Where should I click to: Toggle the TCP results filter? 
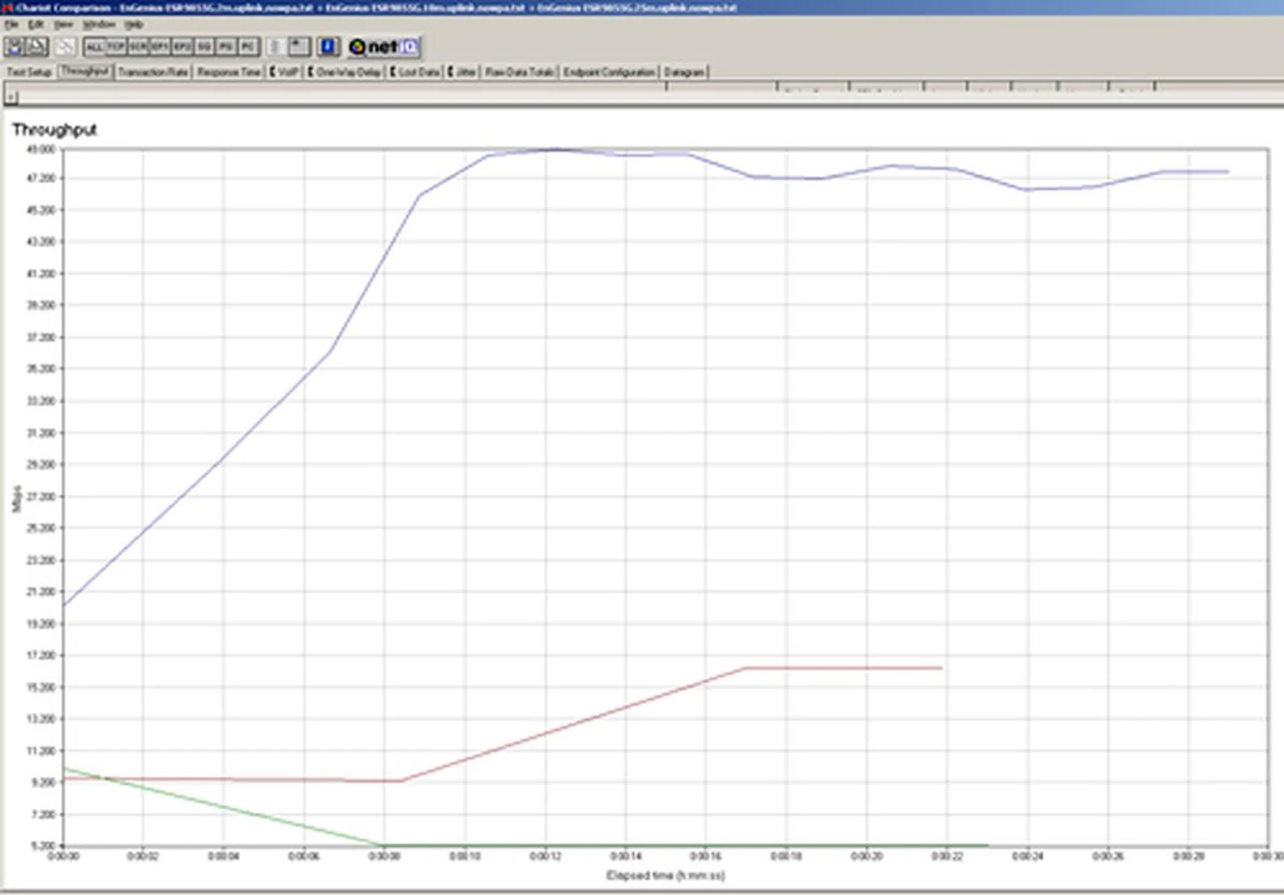click(115, 47)
